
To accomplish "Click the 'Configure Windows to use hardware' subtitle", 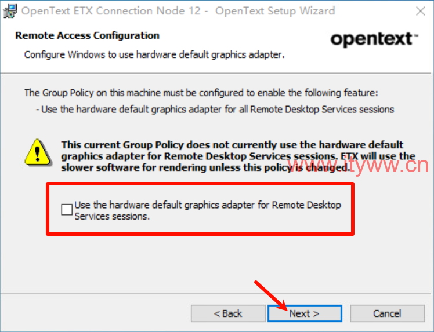I will pyautogui.click(x=154, y=54).
